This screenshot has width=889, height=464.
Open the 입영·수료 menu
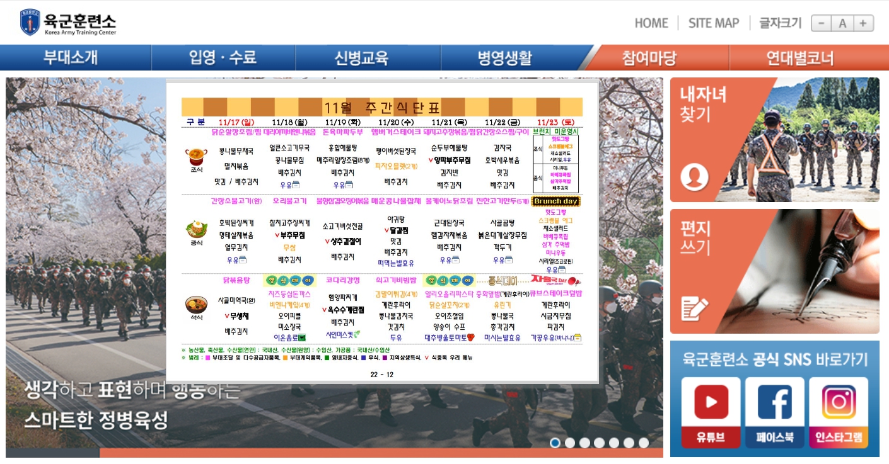223,58
